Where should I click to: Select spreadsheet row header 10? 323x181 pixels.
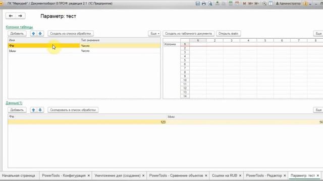[185, 80]
